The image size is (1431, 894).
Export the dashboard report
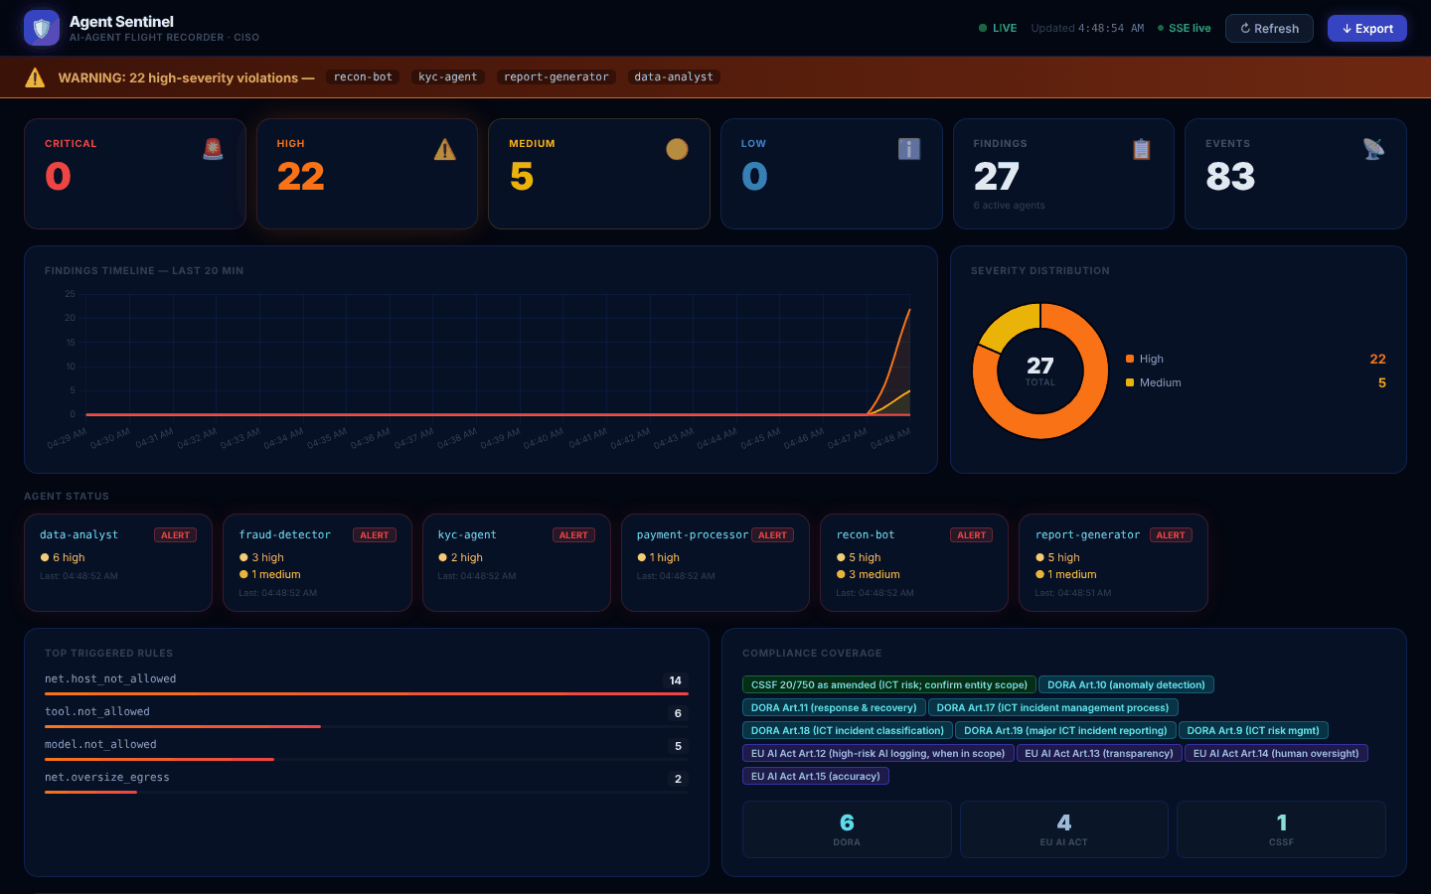point(1367,28)
